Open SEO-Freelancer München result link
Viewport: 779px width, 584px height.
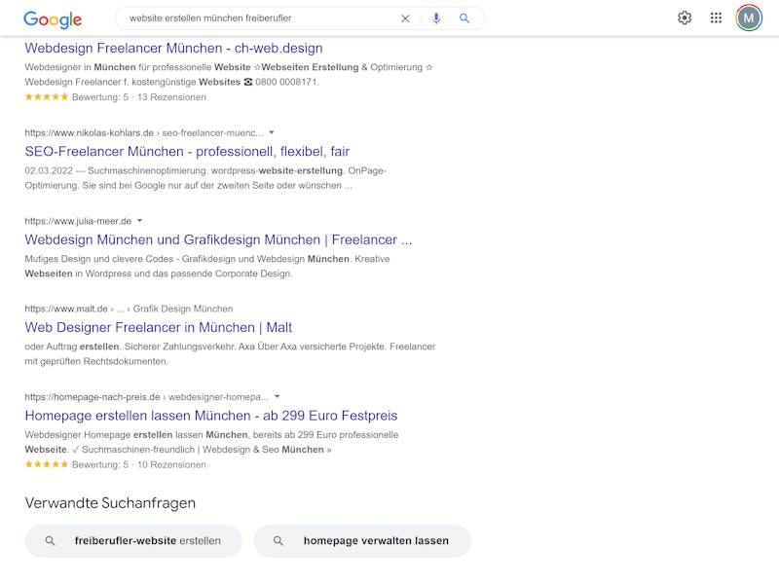187,152
